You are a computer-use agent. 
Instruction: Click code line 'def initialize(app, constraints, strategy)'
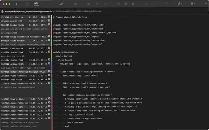point(87,95)
